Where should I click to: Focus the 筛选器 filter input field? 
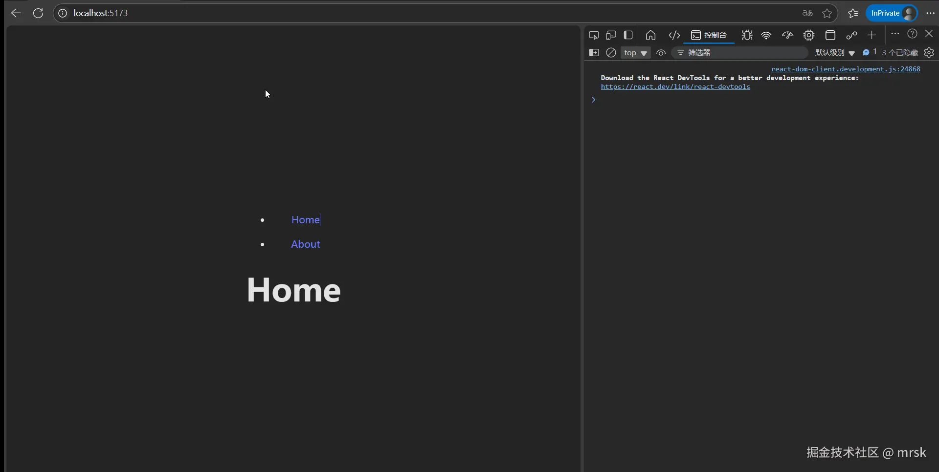(739, 53)
